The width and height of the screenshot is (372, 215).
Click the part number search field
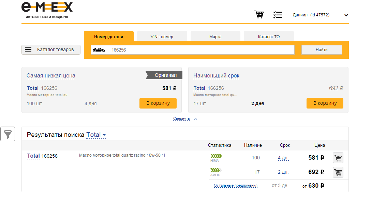tap(193, 50)
